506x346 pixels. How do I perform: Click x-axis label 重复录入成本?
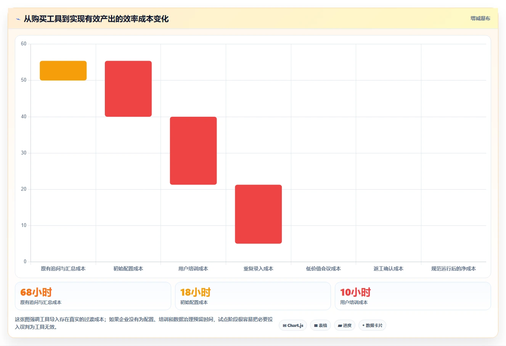259,269
